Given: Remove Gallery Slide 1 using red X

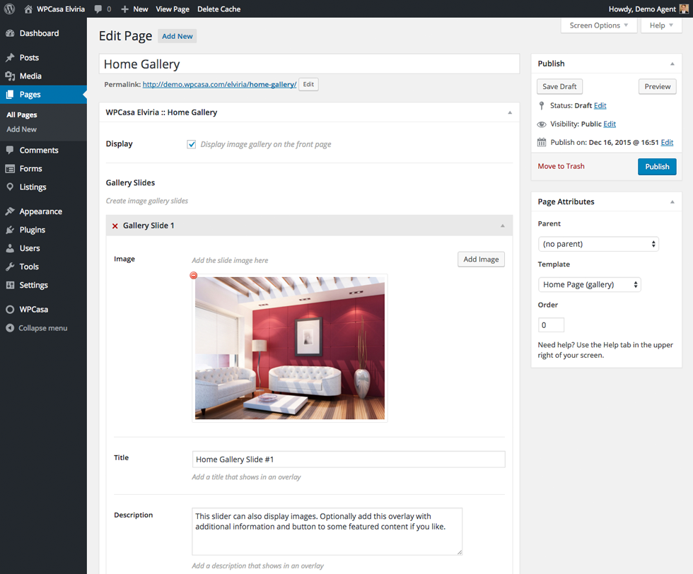Looking at the screenshot, I should (115, 226).
